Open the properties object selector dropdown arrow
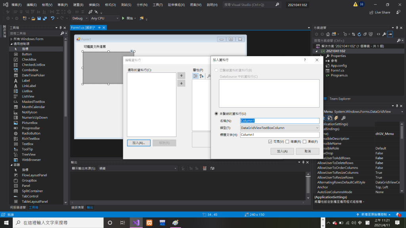Screen dimensions: 406x228 pyautogui.click(x=402, y=112)
